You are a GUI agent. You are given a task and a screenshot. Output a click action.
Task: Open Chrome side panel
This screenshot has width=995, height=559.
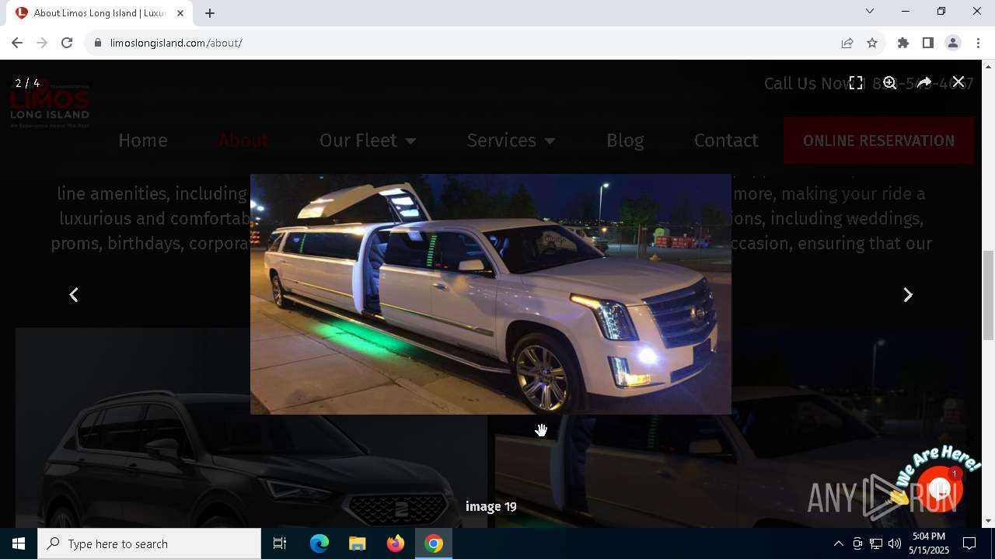pos(928,43)
